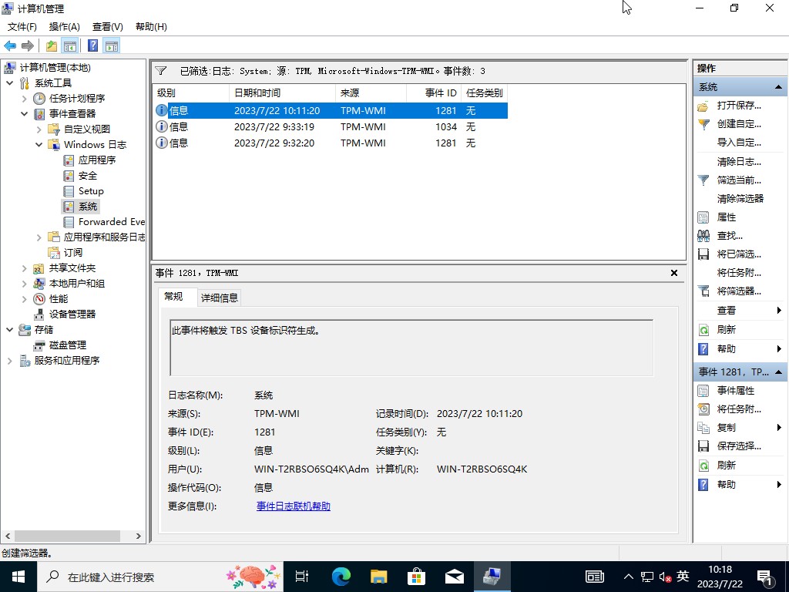
Task: Toggle the action pane toolbar icon
Action: tap(112, 45)
